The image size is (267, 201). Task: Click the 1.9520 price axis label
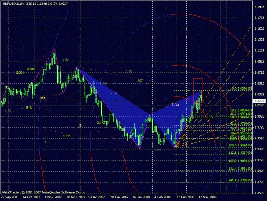(259, 138)
